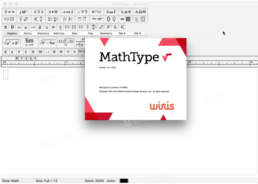Open the relational symbols palette (≤ ≠ ≈)

9,12
